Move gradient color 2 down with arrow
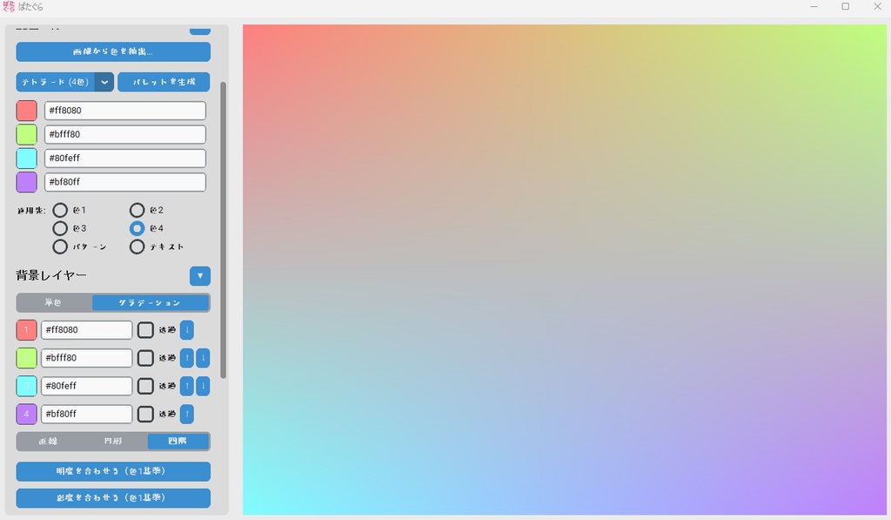The height and width of the screenshot is (520, 891). [x=203, y=358]
